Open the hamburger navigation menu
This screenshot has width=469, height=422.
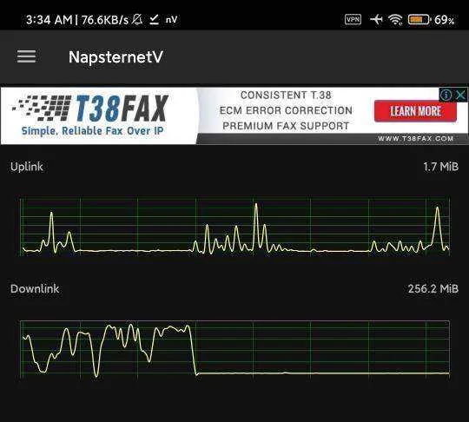point(26,56)
